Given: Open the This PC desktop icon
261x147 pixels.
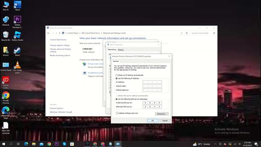Looking at the screenshot, I should click(x=6, y=6).
